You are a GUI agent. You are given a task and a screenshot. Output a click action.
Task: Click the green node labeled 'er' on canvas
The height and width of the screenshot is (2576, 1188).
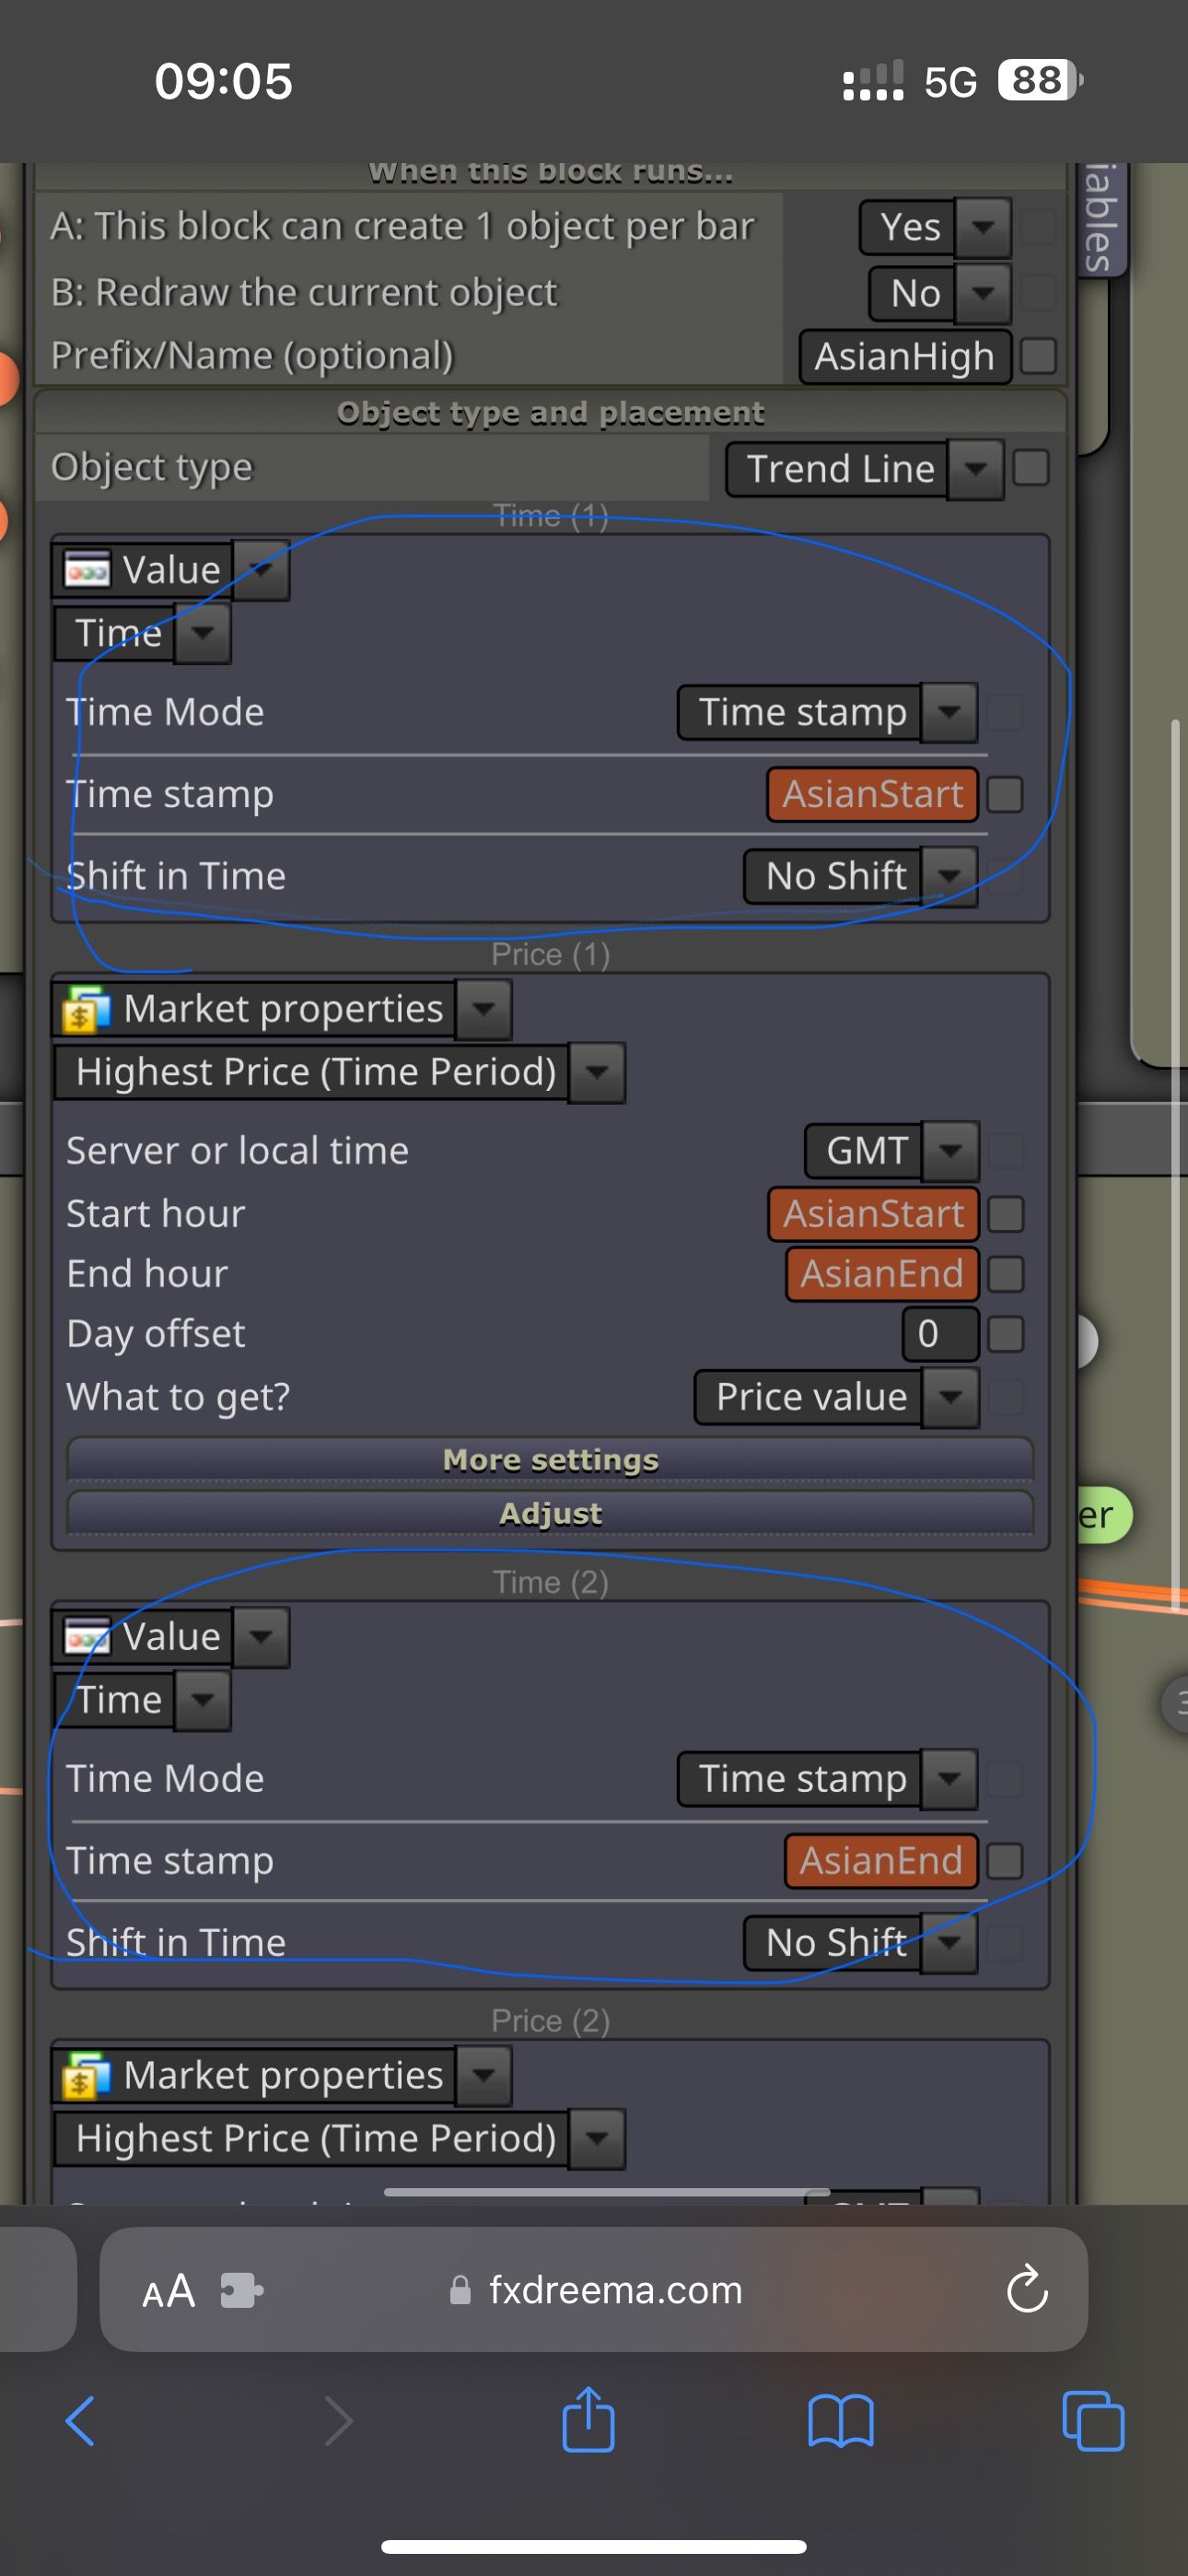click(x=1104, y=1515)
